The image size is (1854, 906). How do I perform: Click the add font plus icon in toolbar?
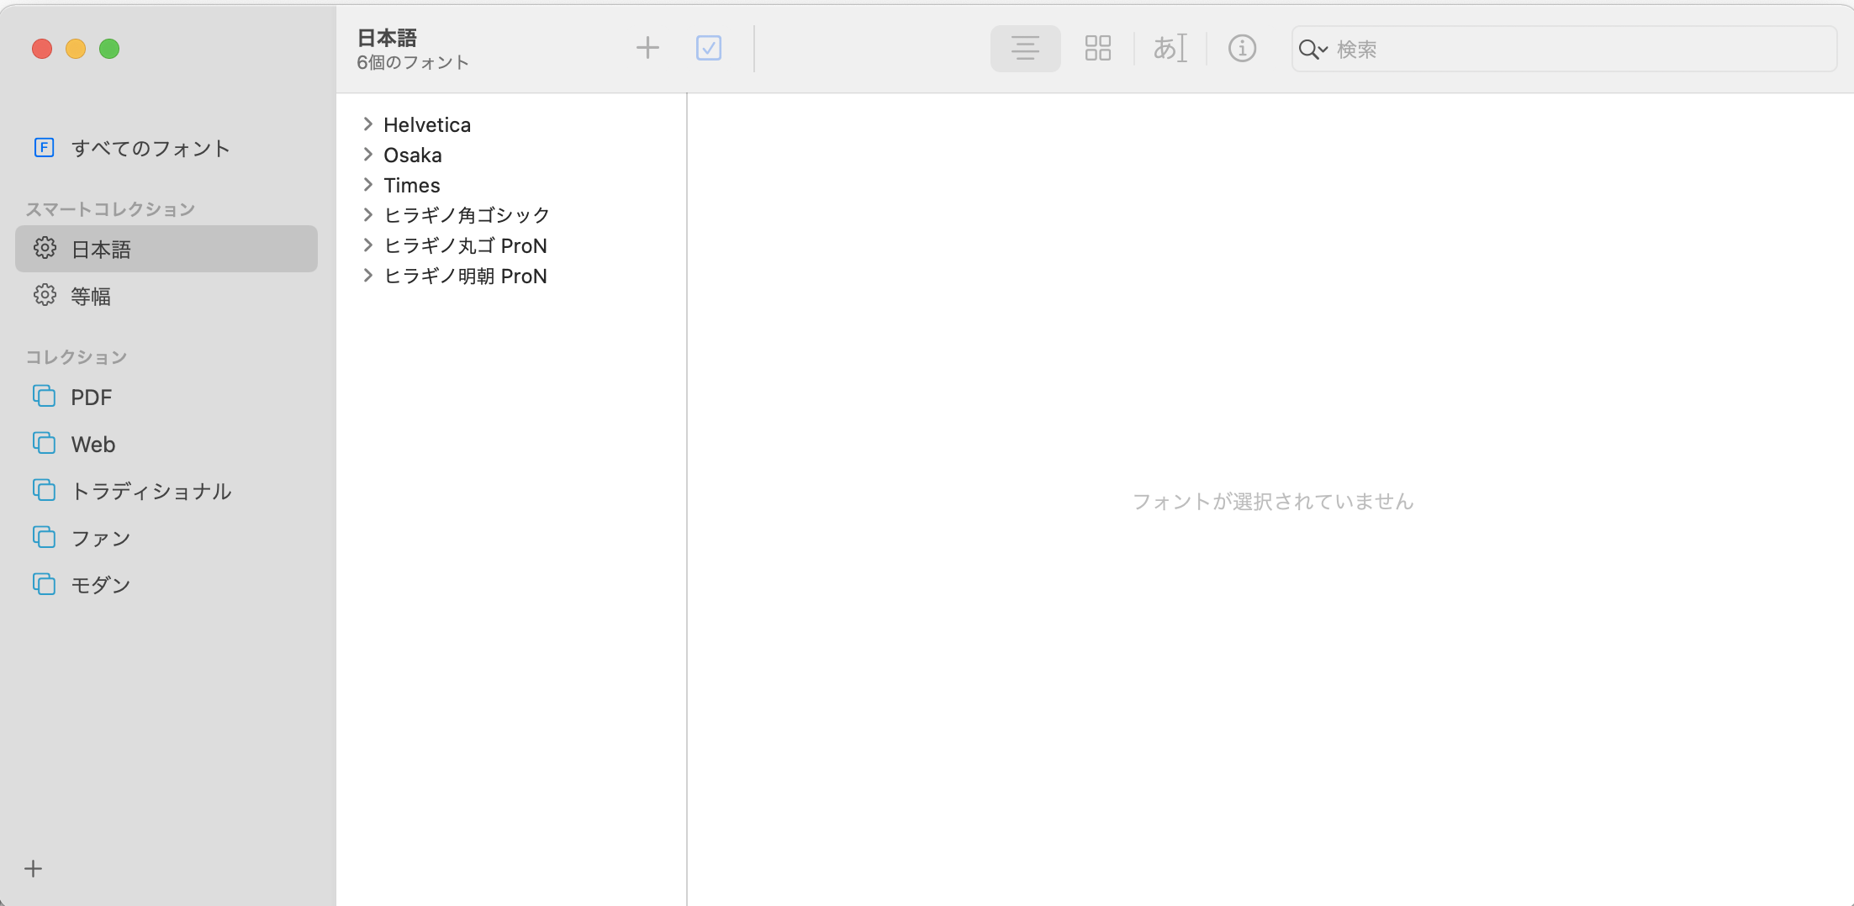click(647, 48)
